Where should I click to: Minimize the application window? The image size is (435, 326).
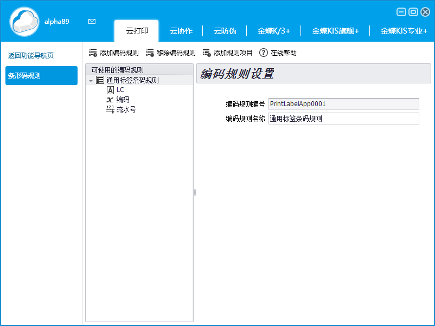401,12
